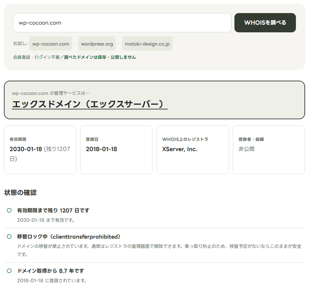Click the text ドメイン取得から 8.7 年です
This screenshot has width=309, height=292.
(50, 271)
